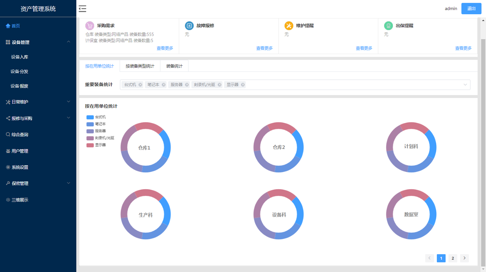This screenshot has width=486, height=272.
Task: Go to next chart page arrow
Action: pos(464,258)
